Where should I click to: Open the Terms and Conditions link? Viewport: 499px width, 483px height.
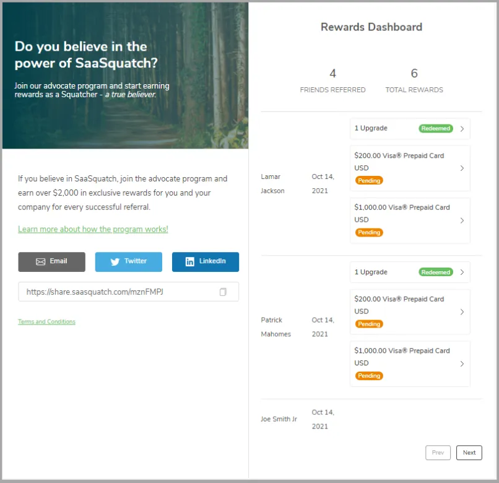tap(47, 321)
